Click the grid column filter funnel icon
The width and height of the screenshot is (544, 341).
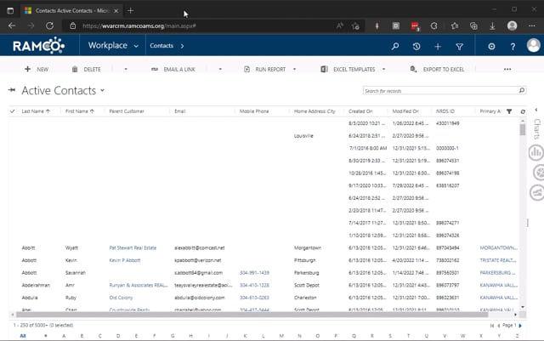pyautogui.click(x=509, y=111)
